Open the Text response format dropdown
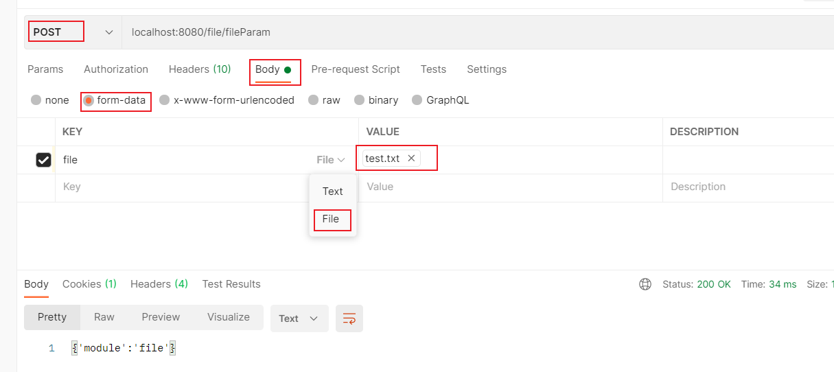This screenshot has width=834, height=372. point(299,318)
